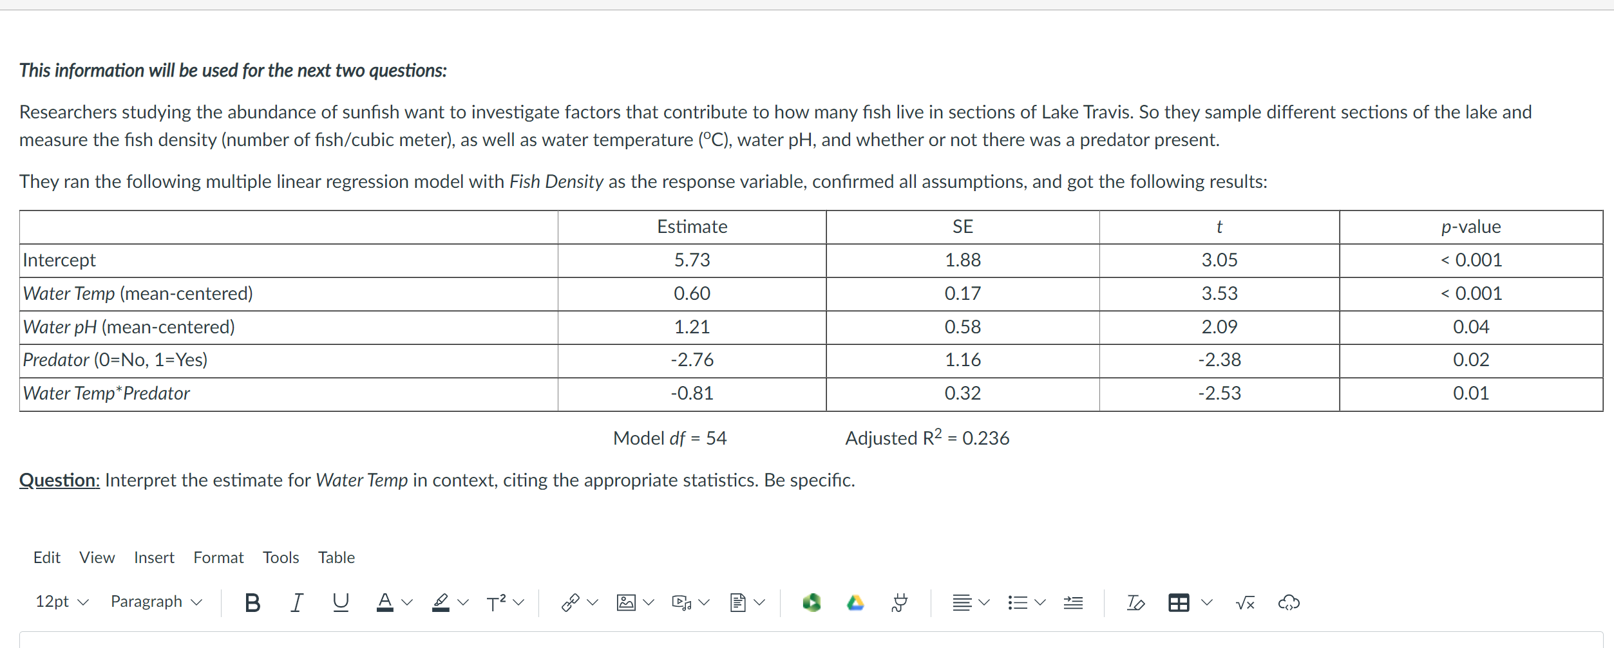Toggle bold formatting in the editor

(252, 603)
